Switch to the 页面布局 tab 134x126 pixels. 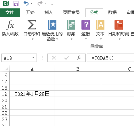pyautogui.click(x=71, y=13)
